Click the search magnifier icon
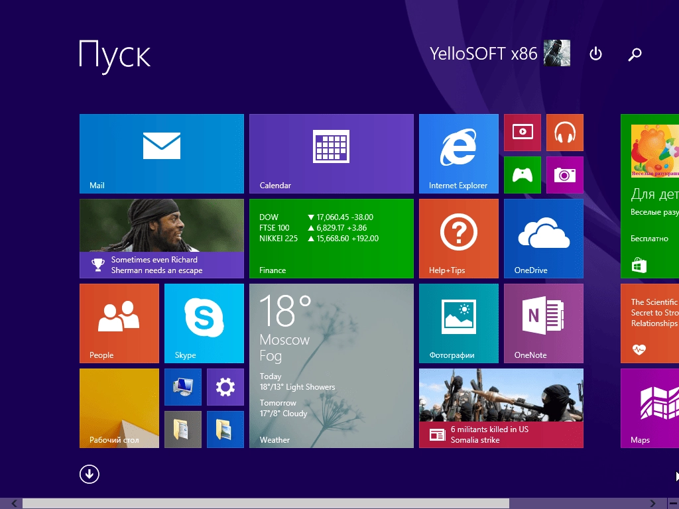The height and width of the screenshot is (509, 679). point(635,54)
